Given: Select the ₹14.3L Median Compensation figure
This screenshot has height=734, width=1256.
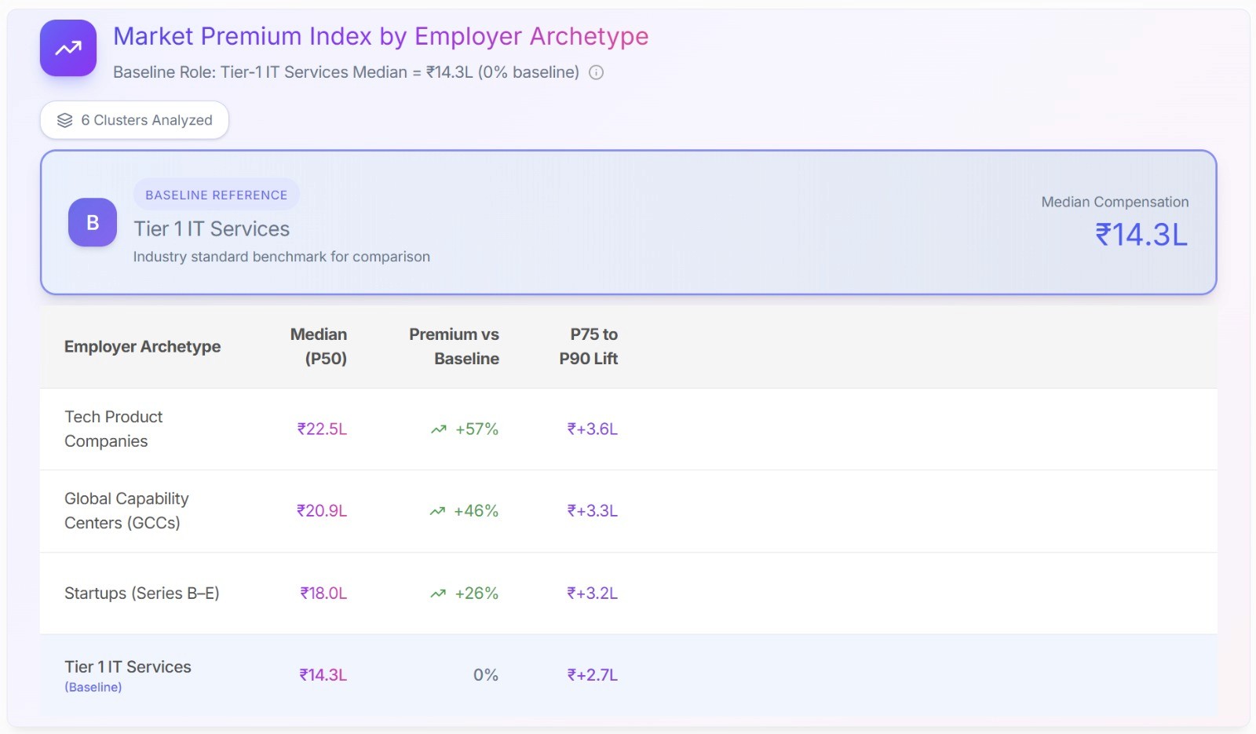Looking at the screenshot, I should point(1142,234).
